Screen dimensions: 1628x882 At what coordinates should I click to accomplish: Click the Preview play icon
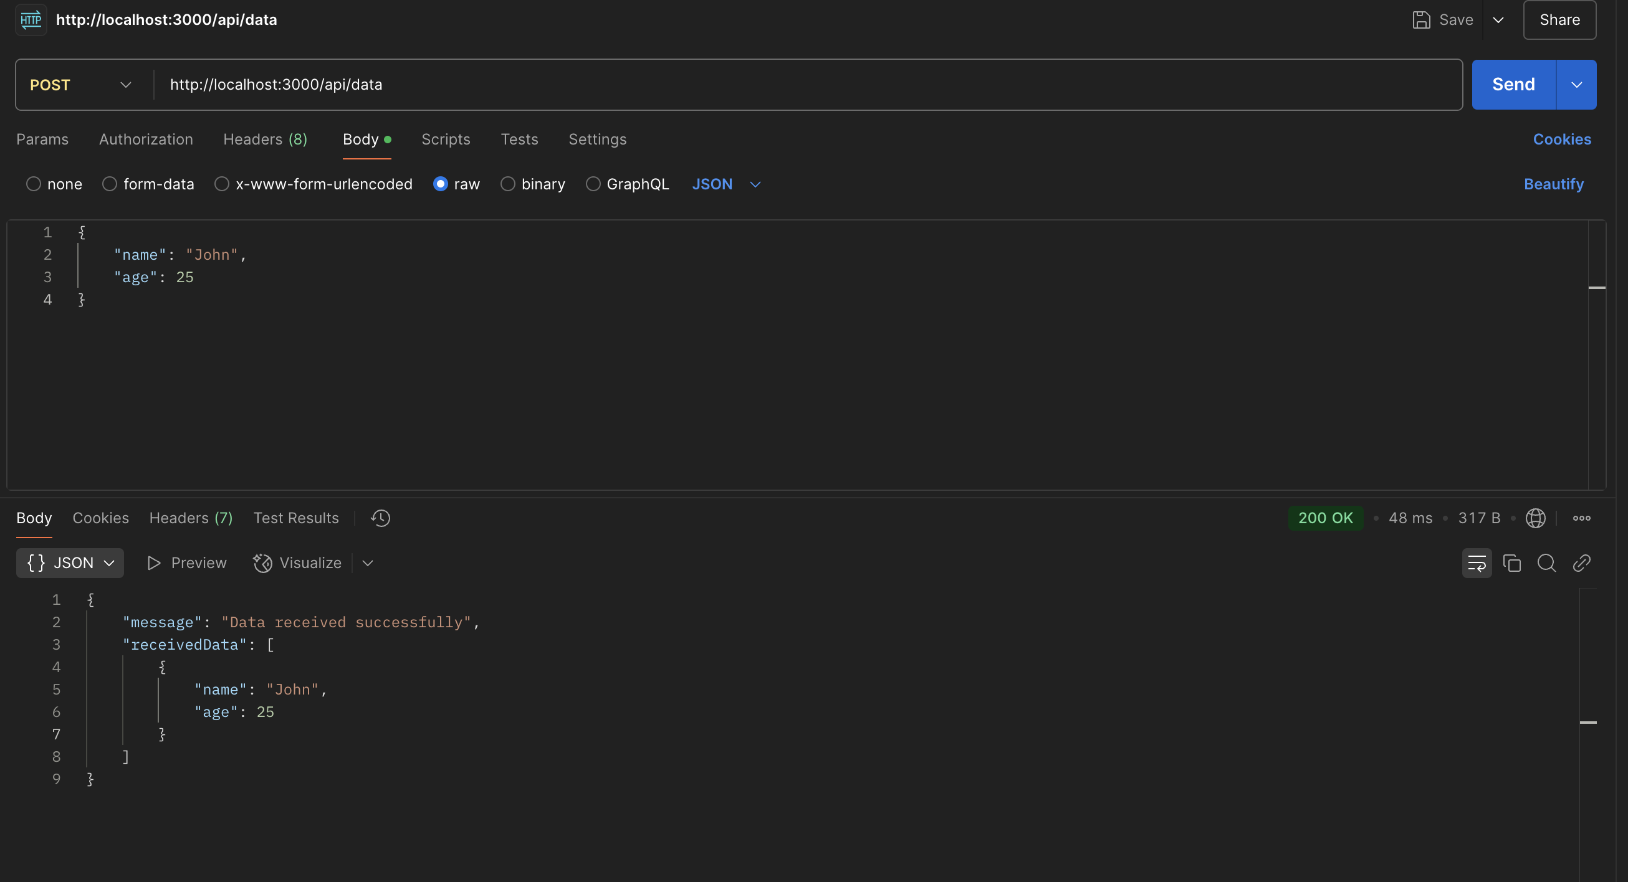[x=153, y=563]
